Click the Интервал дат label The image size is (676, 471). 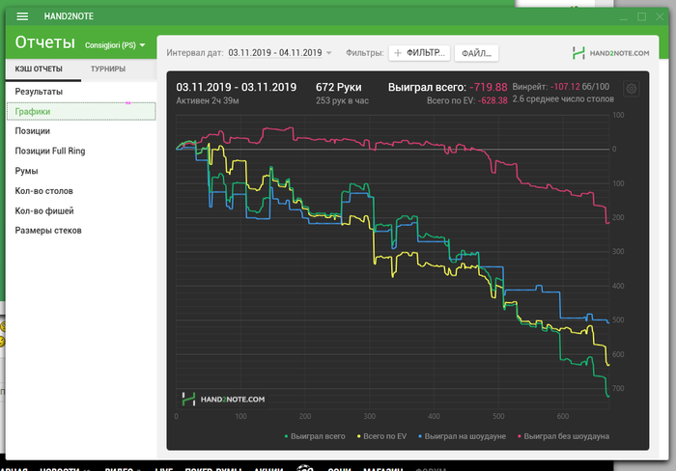pyautogui.click(x=195, y=52)
